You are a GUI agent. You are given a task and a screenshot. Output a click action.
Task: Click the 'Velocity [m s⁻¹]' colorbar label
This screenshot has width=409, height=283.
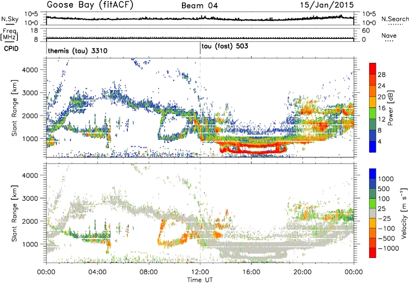[404, 213]
